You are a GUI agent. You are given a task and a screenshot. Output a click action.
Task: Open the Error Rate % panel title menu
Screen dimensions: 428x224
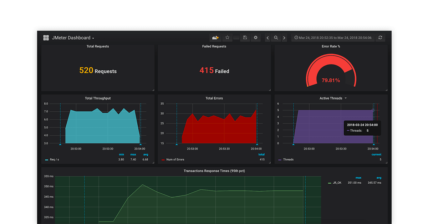coord(331,46)
